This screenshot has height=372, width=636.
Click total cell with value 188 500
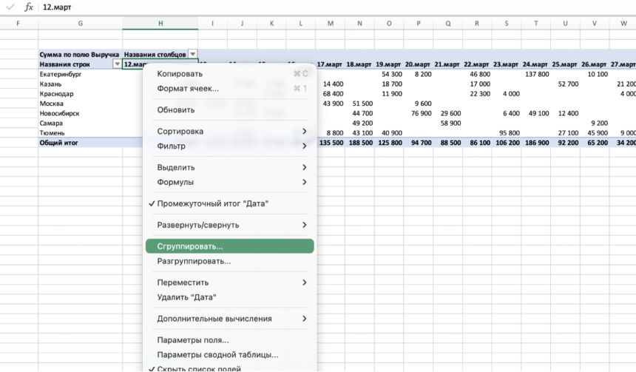(x=361, y=143)
